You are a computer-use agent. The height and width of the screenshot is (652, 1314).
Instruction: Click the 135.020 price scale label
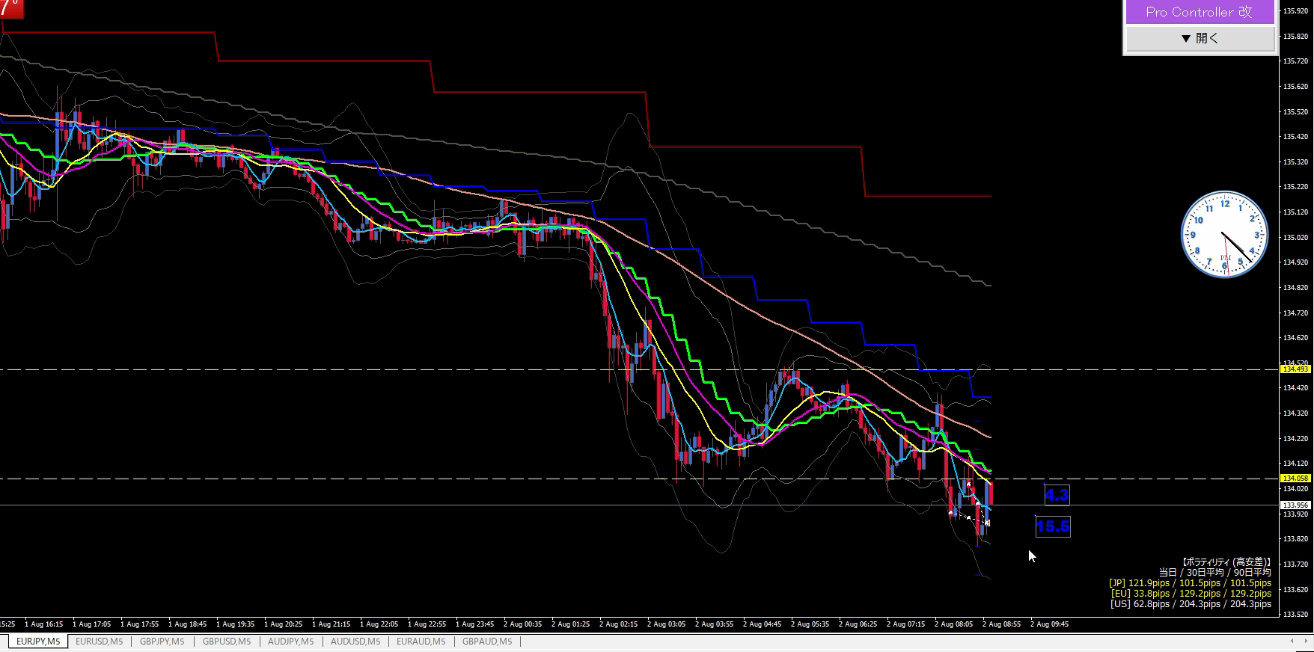pos(1295,238)
